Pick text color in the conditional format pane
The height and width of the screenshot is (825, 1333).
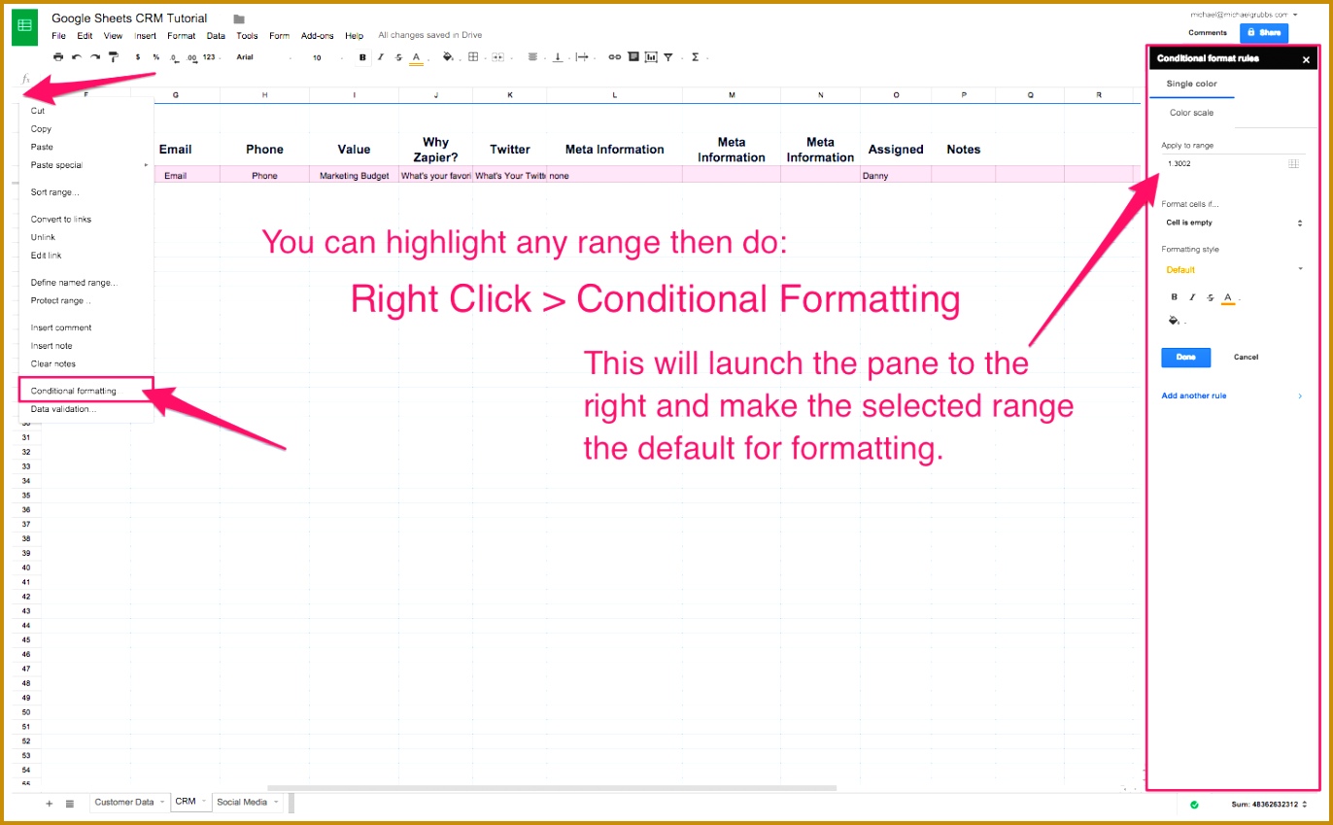1229,298
